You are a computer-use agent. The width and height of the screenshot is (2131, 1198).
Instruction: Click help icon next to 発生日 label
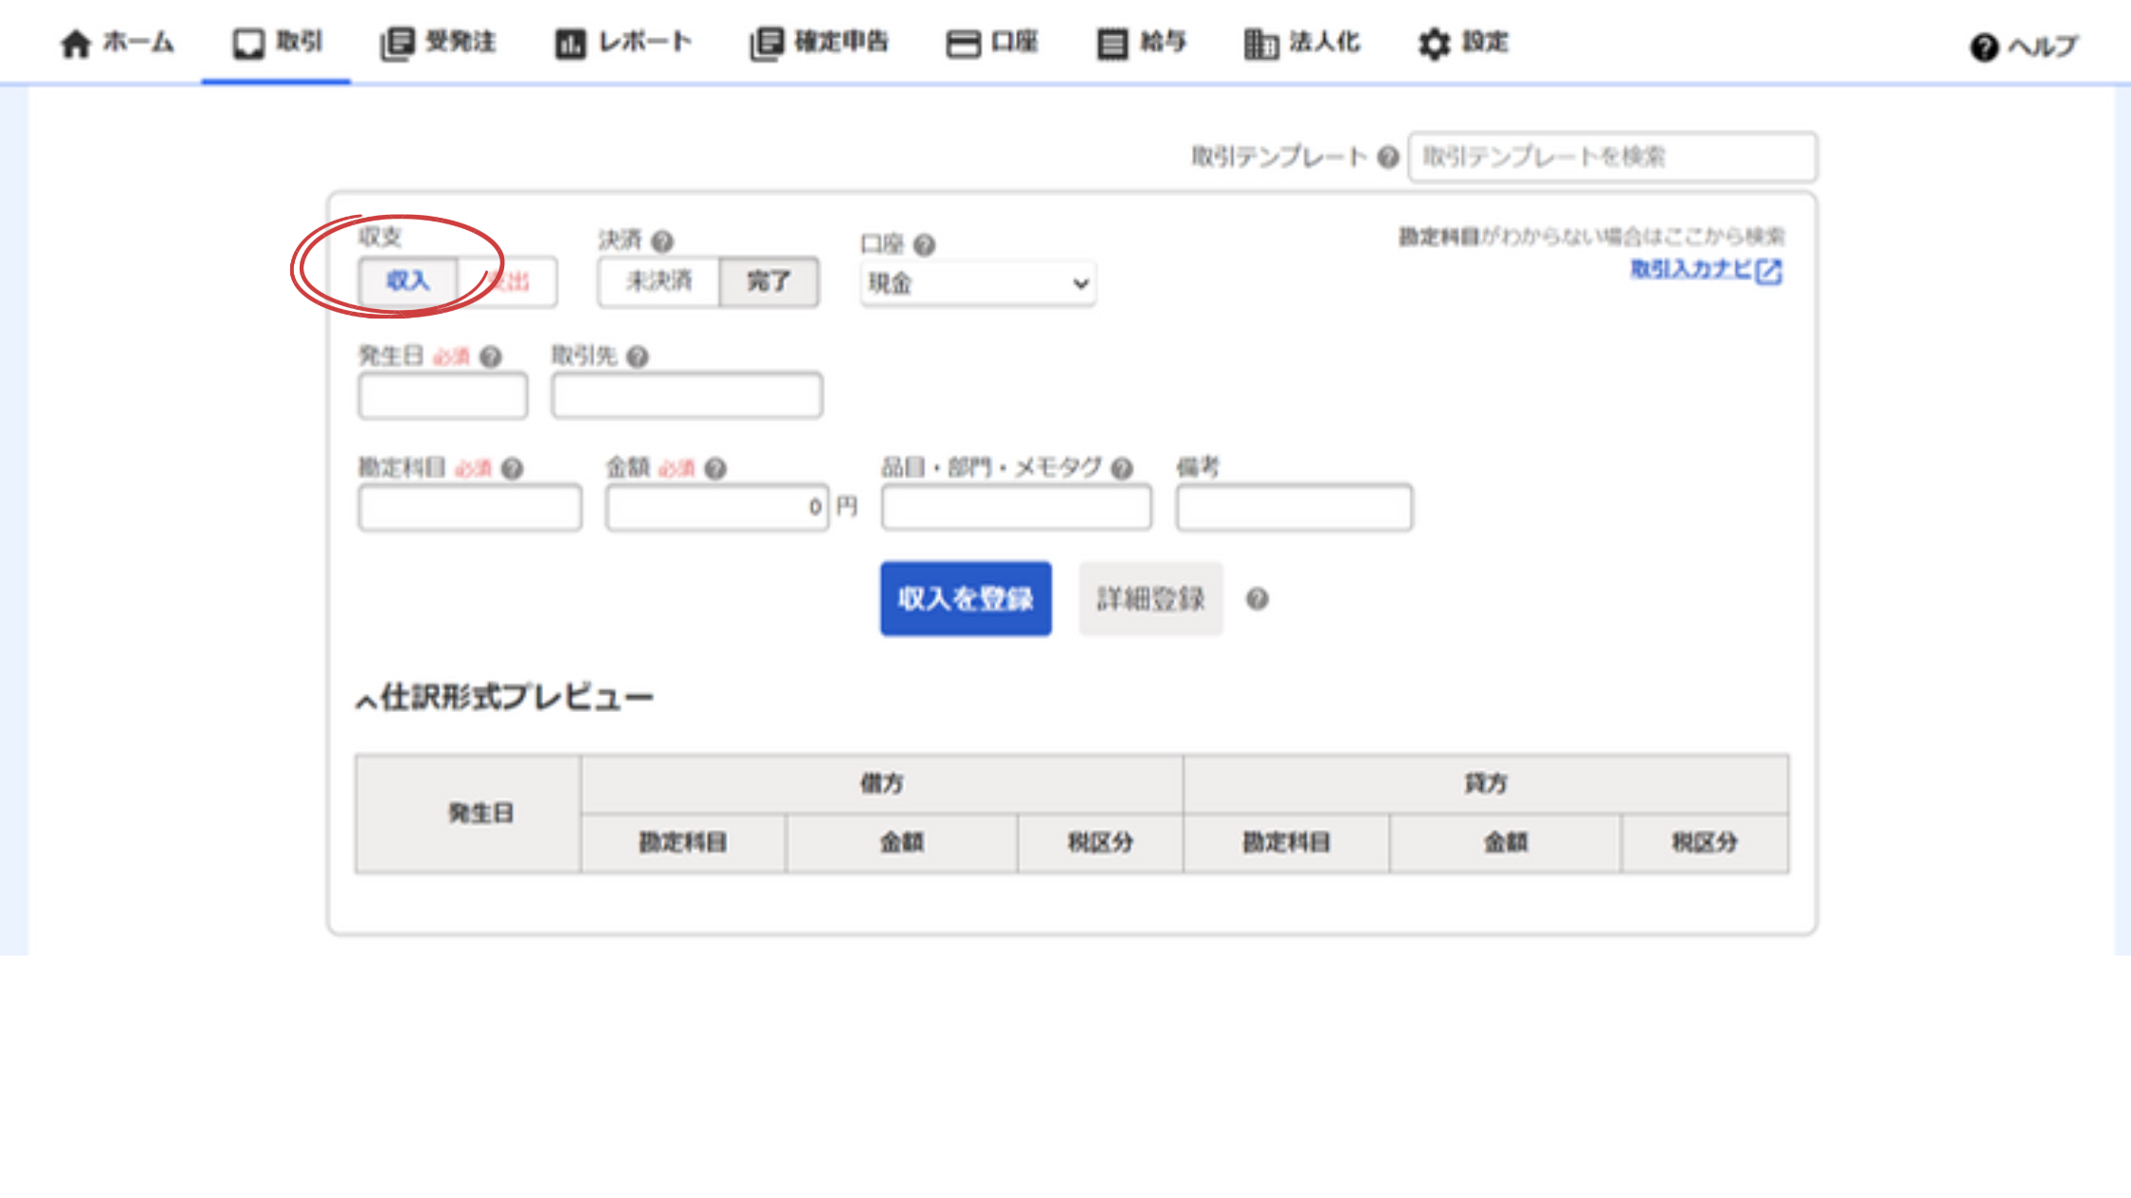pyautogui.click(x=491, y=357)
